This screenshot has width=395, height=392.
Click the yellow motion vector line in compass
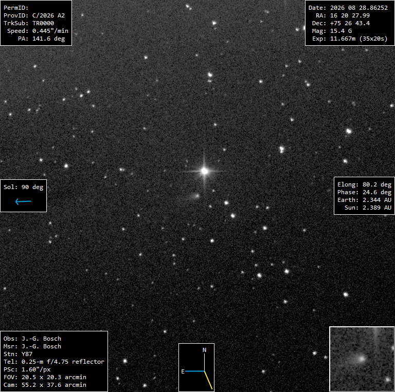pos(208,380)
